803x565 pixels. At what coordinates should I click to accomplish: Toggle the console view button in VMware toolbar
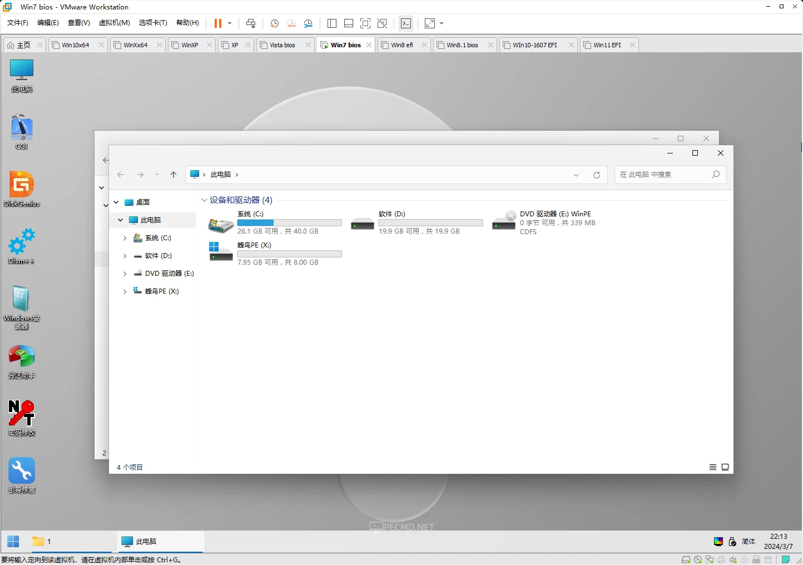pos(406,23)
